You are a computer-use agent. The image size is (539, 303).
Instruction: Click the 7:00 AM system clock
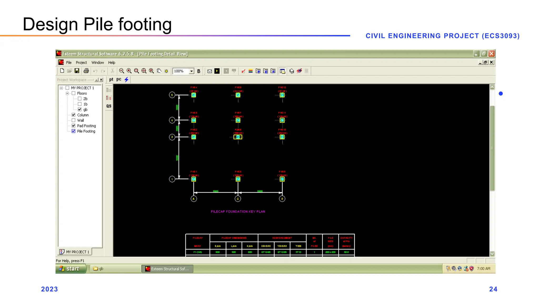(x=484, y=269)
